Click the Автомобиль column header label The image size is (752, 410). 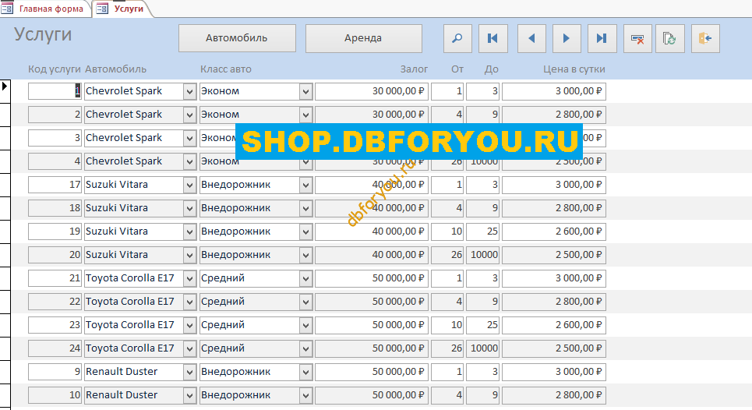coord(115,69)
